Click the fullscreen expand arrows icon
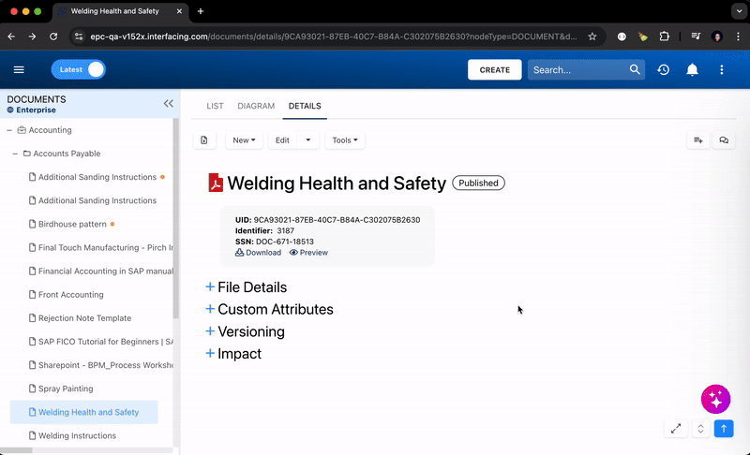Image resolution: width=750 pixels, height=455 pixels. point(676,429)
